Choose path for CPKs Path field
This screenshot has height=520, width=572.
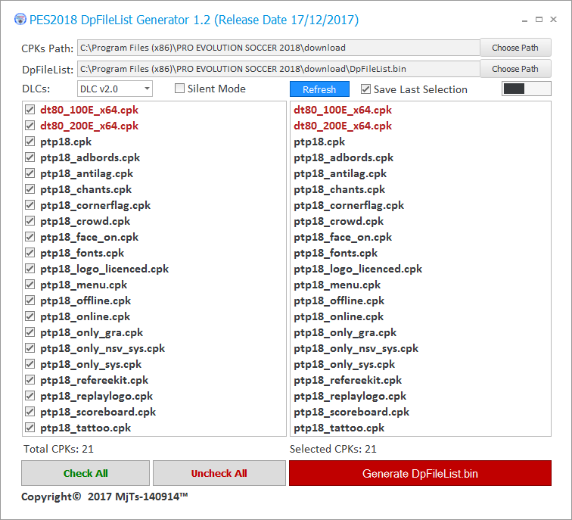point(515,48)
